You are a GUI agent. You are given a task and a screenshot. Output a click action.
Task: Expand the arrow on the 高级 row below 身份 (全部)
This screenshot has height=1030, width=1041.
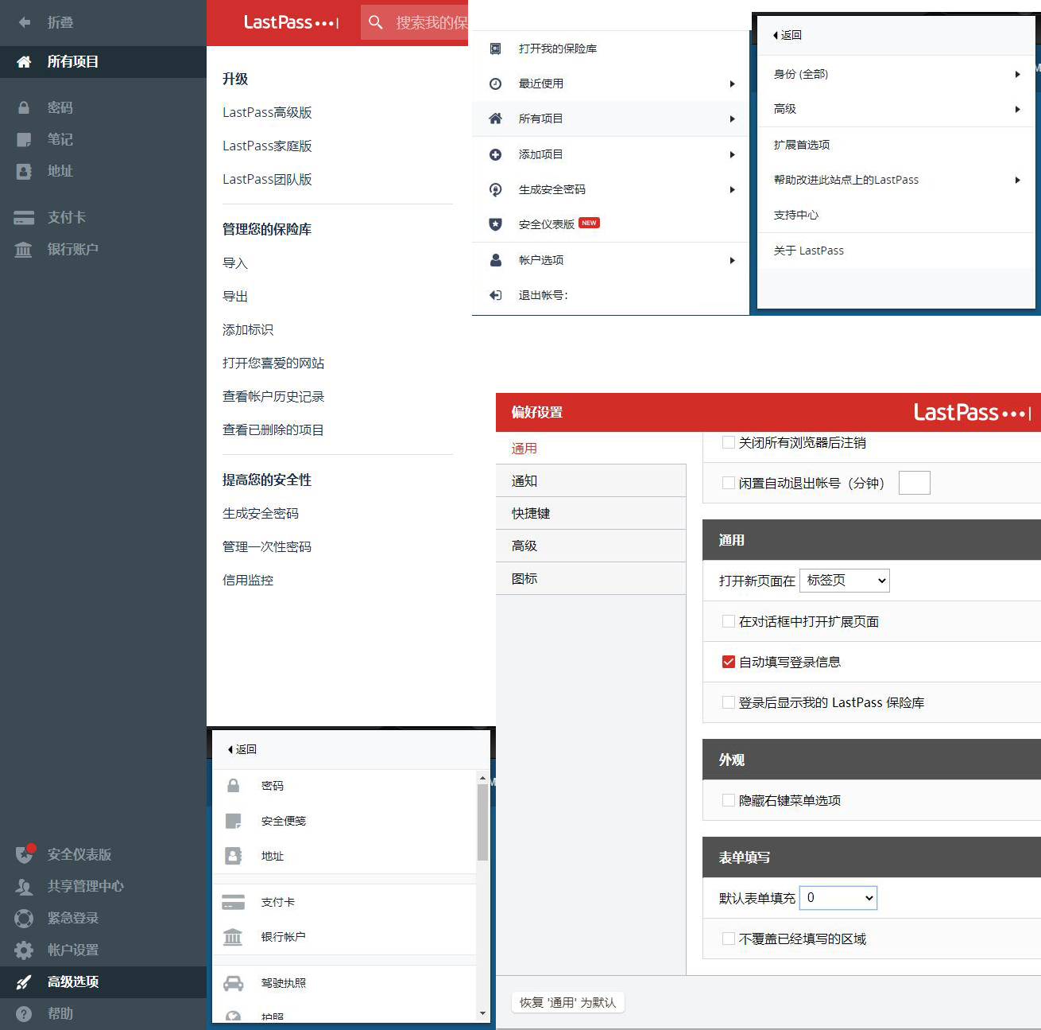tap(1017, 109)
